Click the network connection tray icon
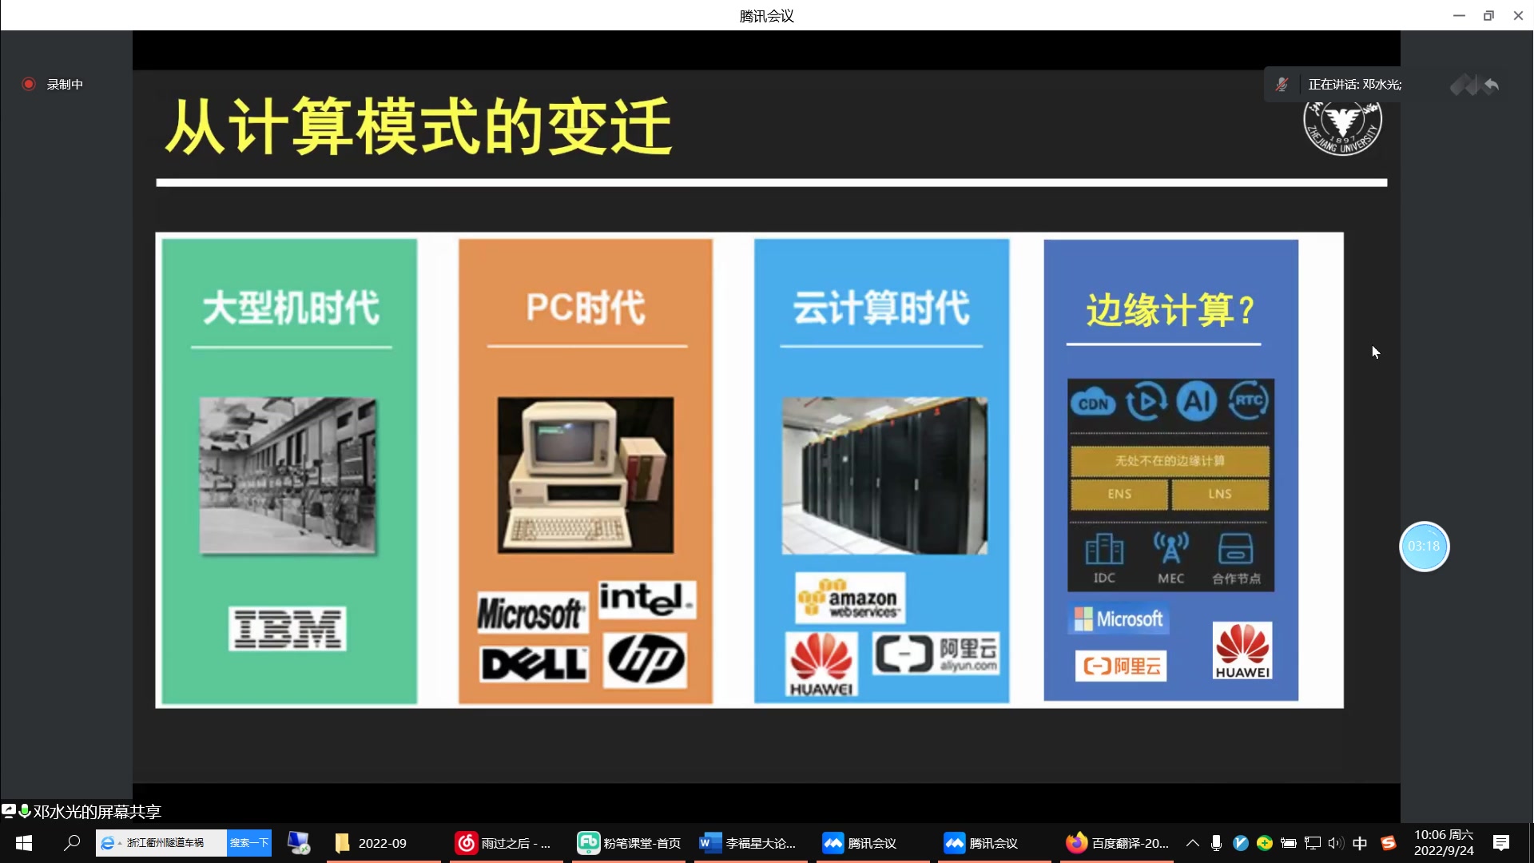 point(1313,843)
